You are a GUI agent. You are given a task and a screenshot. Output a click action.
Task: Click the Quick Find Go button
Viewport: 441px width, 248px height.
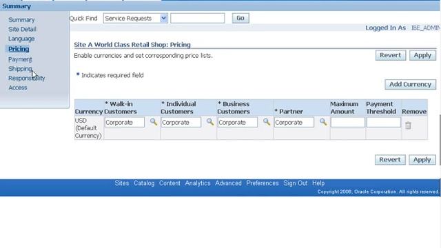(240, 19)
